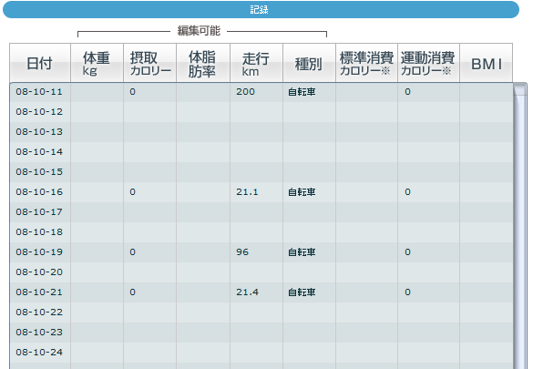
Task: Select the date cell 08-10-19
Action: (40, 252)
